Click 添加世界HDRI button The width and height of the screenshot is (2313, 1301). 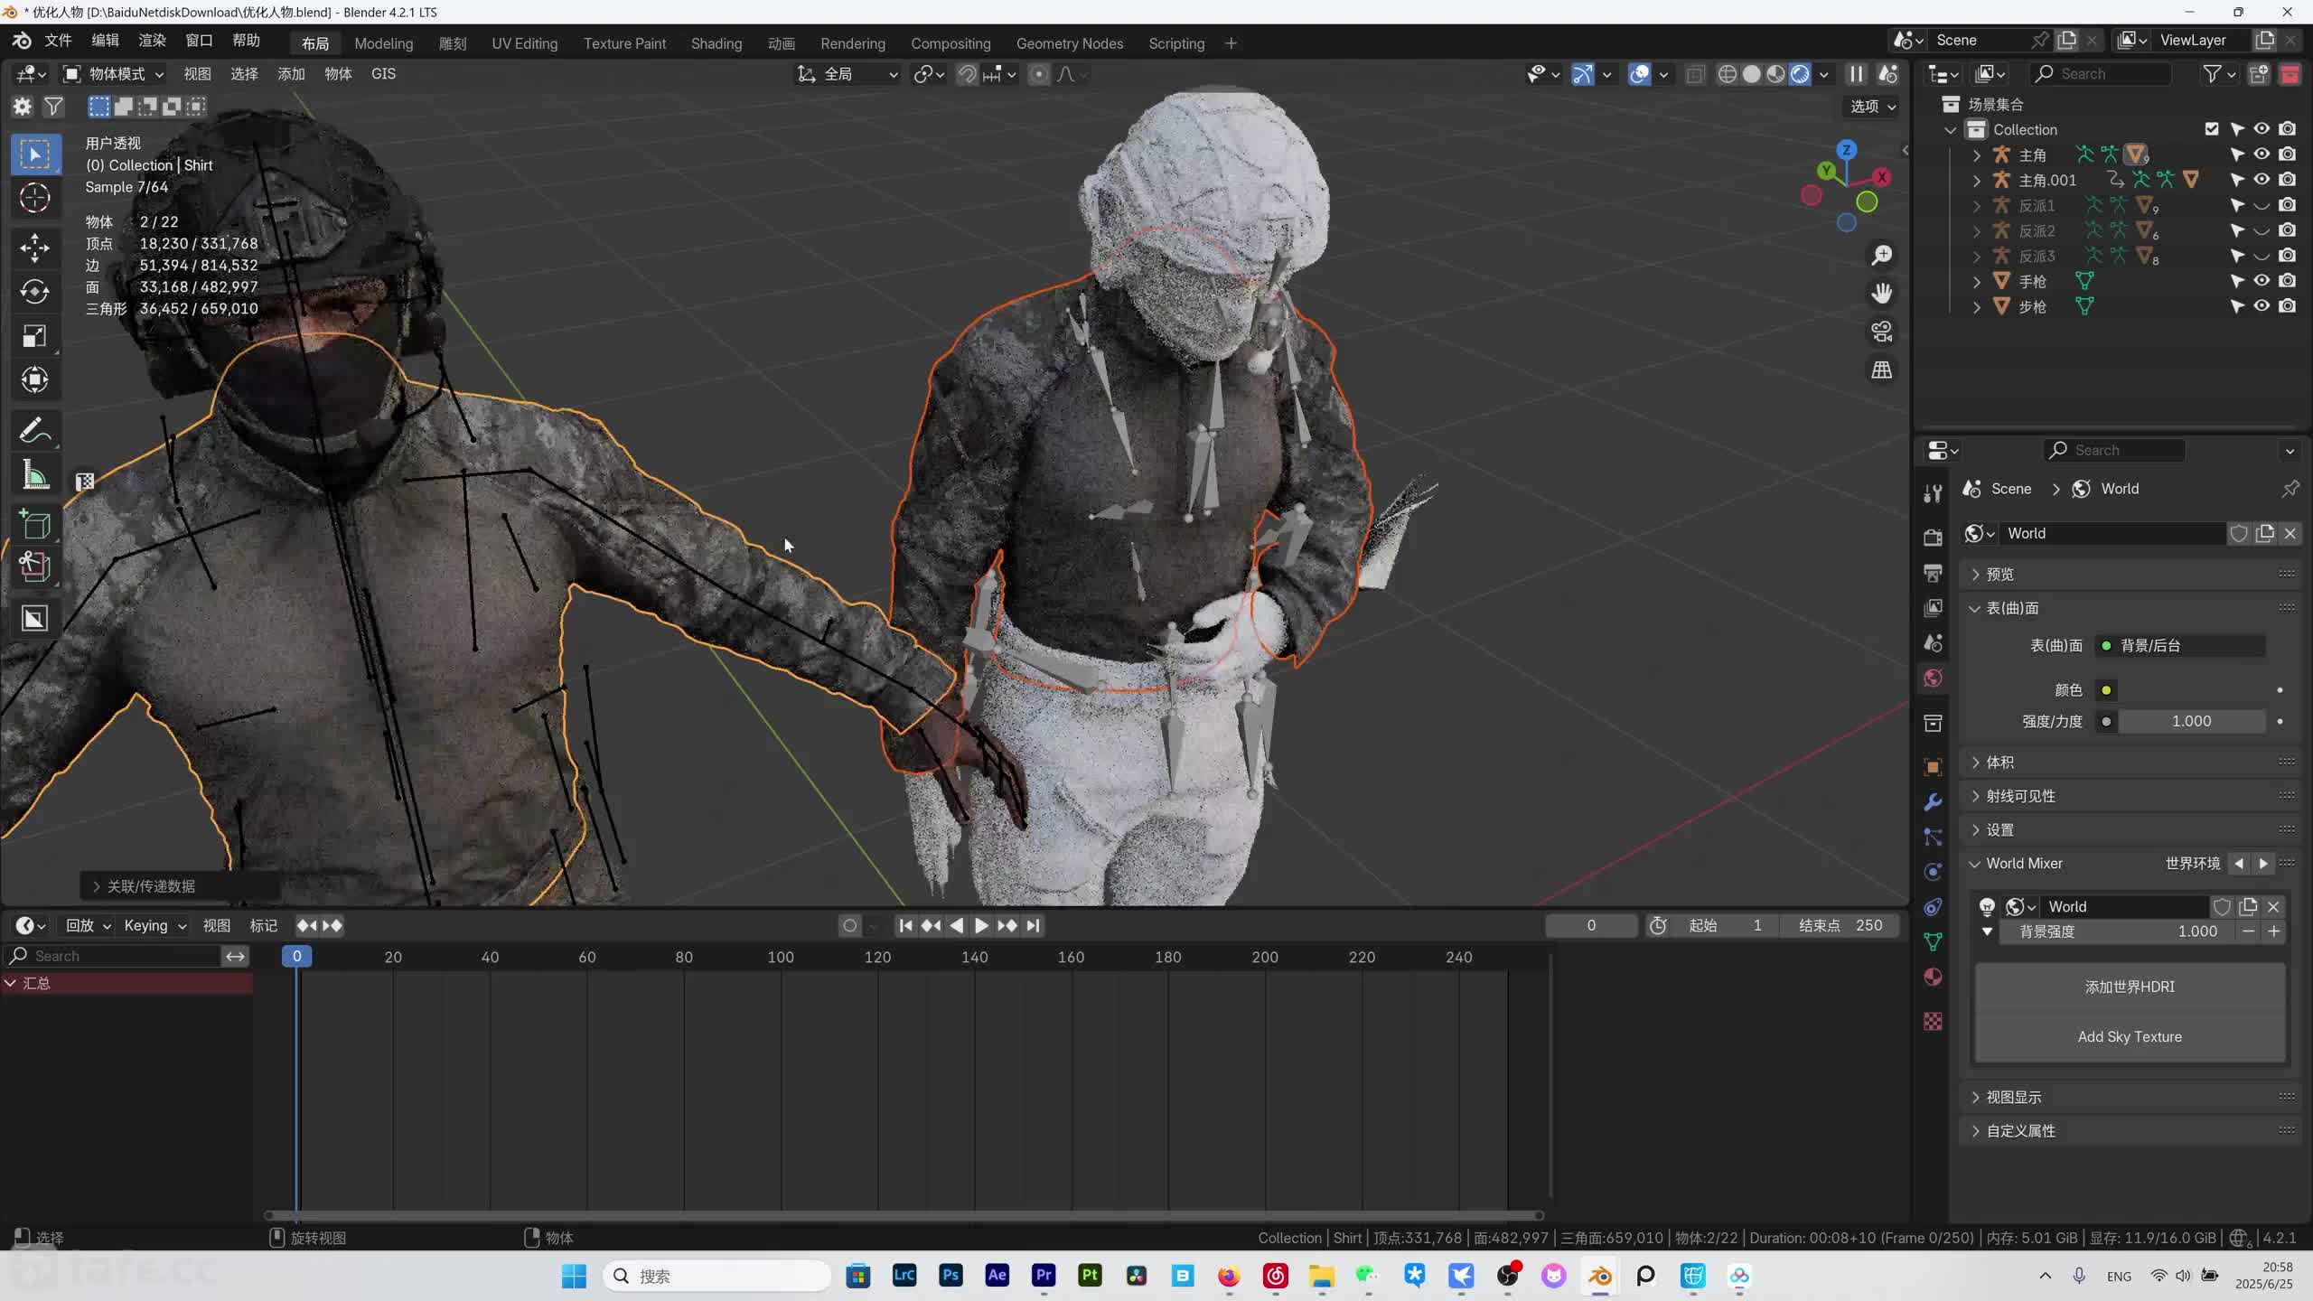[x=2130, y=987]
